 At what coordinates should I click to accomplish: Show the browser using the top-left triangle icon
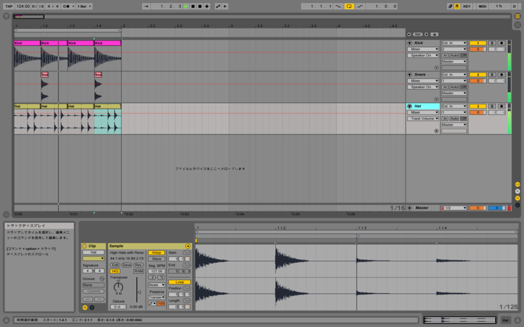pos(6,16)
